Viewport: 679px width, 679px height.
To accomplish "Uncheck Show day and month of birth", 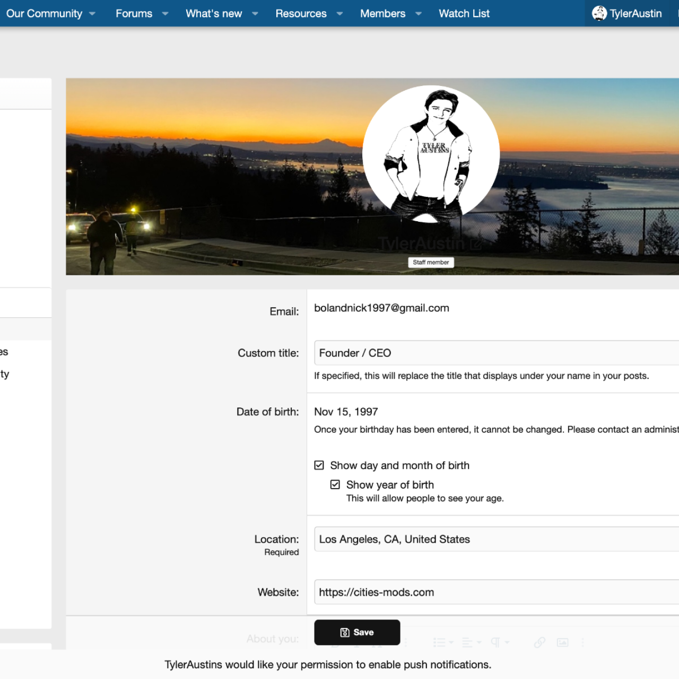I will 319,465.
